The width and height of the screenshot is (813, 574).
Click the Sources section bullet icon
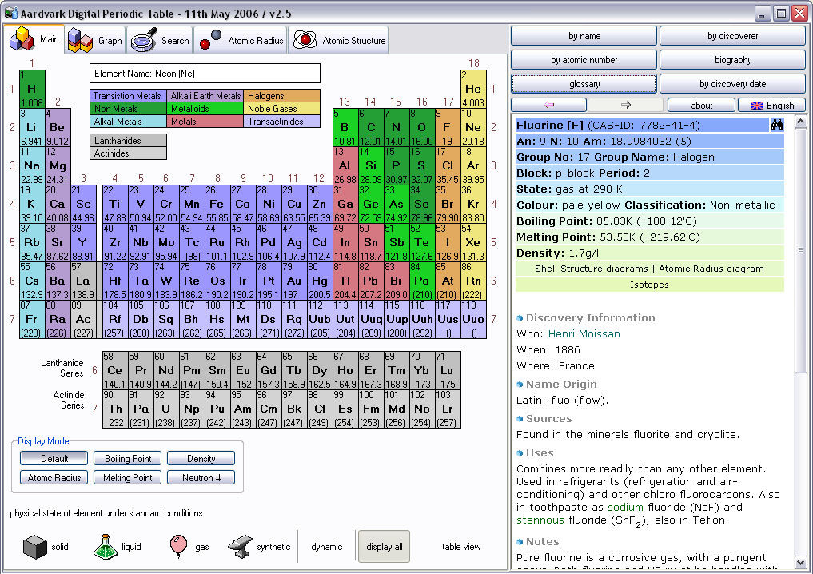520,418
